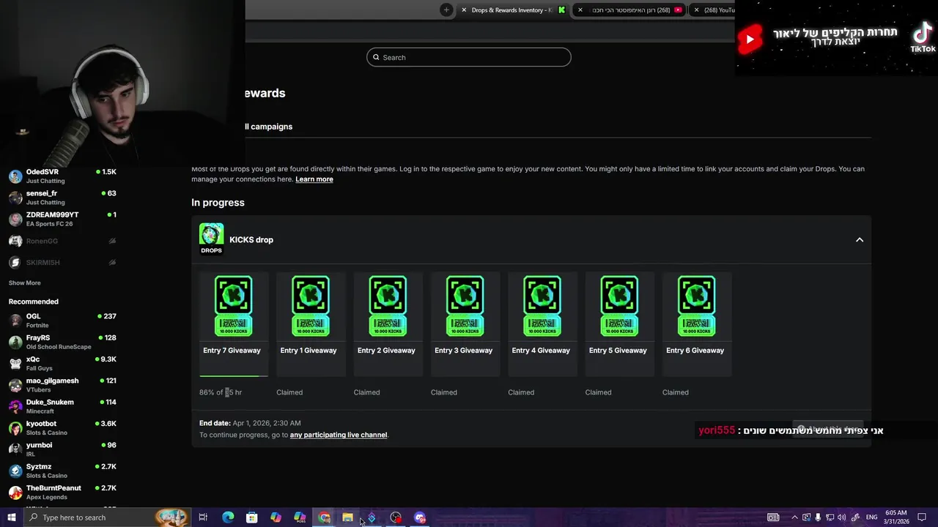
Task: Click the '86% of 5 hr' progress text
Action: click(x=221, y=392)
